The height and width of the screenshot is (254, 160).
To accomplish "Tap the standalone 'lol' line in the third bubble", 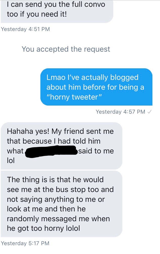I will [11, 161].
